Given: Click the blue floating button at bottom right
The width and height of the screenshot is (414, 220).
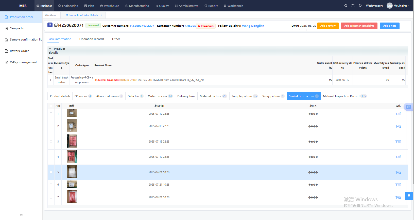Looking at the screenshot, I should coord(409,196).
